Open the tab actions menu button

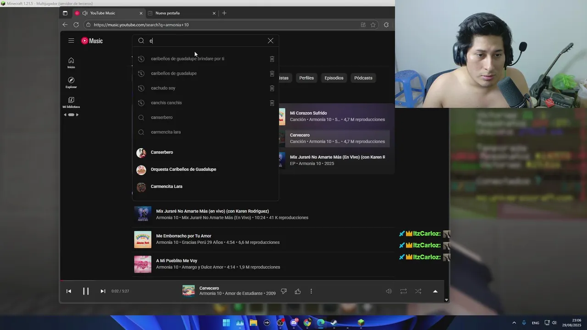[65, 13]
